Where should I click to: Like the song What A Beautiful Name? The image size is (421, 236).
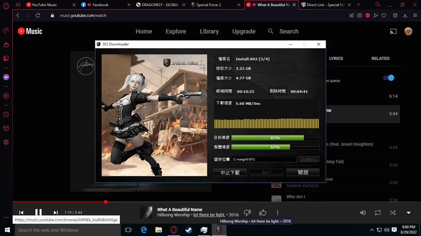click(263, 212)
